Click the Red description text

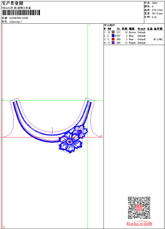pos(131,39)
